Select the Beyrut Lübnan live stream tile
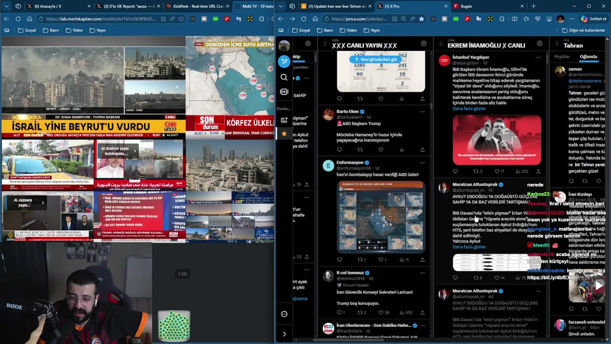The image size is (611, 344). coord(62,79)
